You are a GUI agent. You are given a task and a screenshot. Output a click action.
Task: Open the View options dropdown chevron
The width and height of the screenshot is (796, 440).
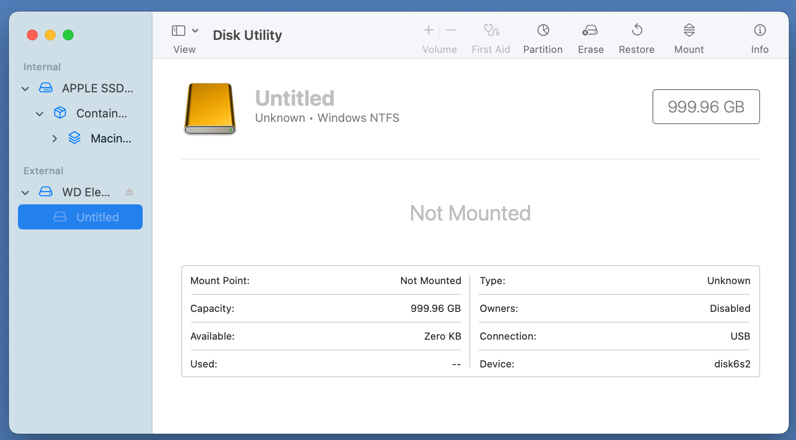coord(195,30)
